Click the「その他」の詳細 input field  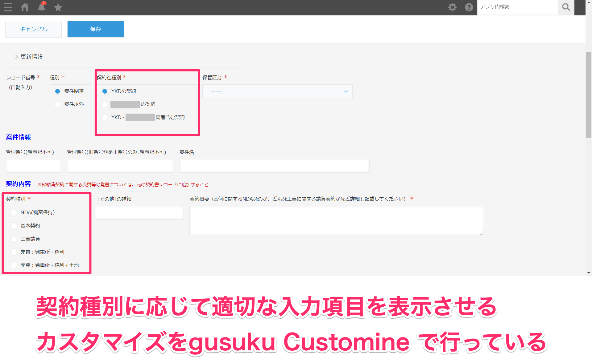click(139, 213)
